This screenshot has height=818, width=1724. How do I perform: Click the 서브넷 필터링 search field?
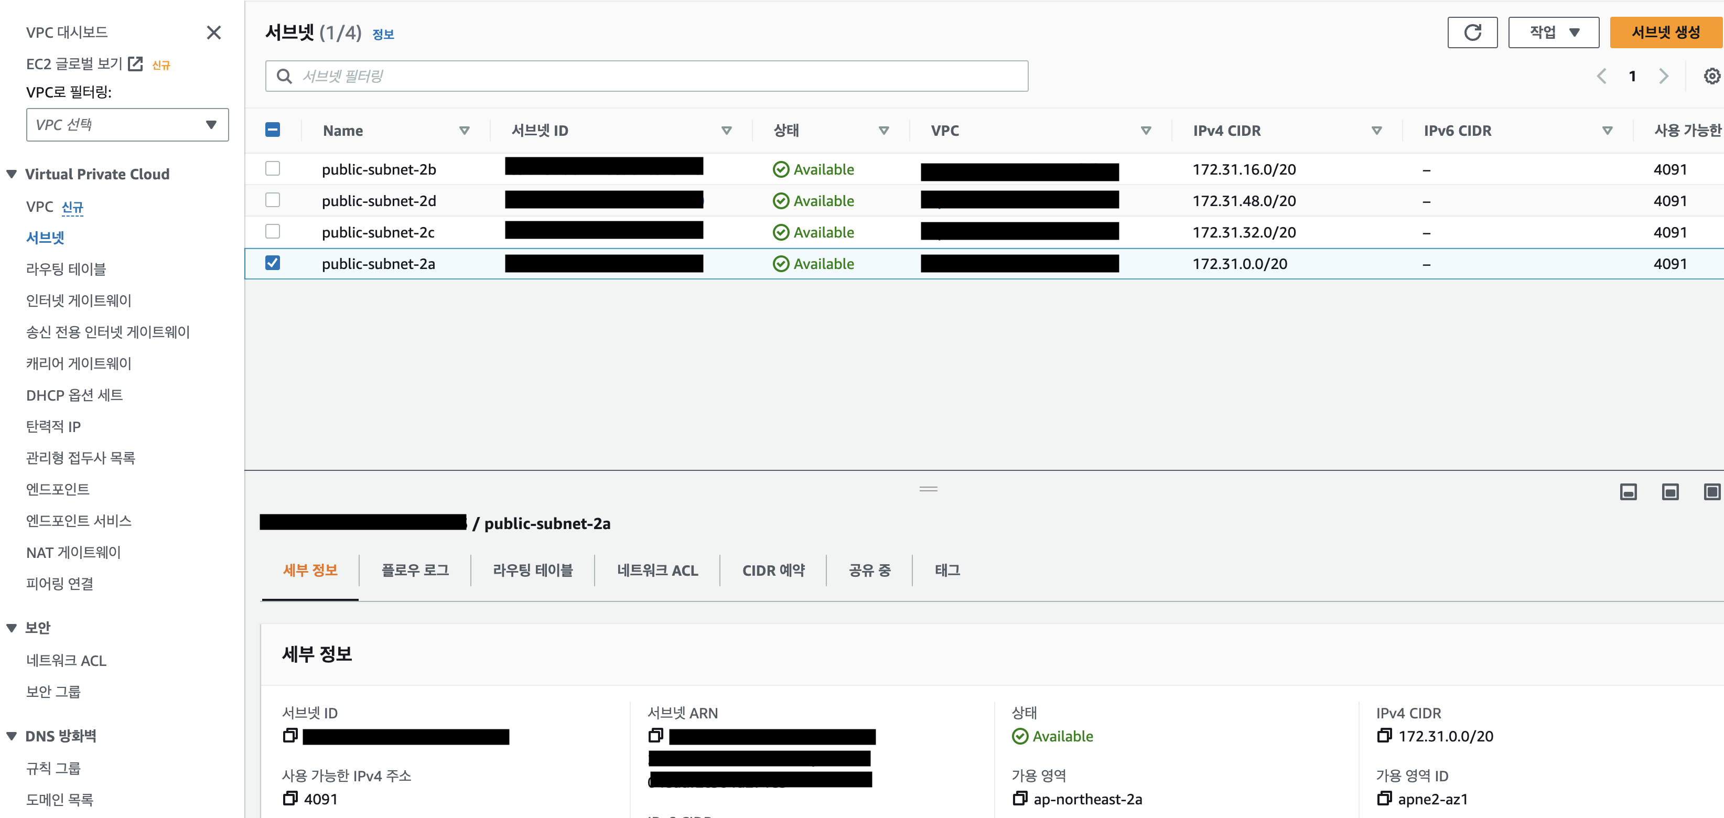click(x=646, y=77)
